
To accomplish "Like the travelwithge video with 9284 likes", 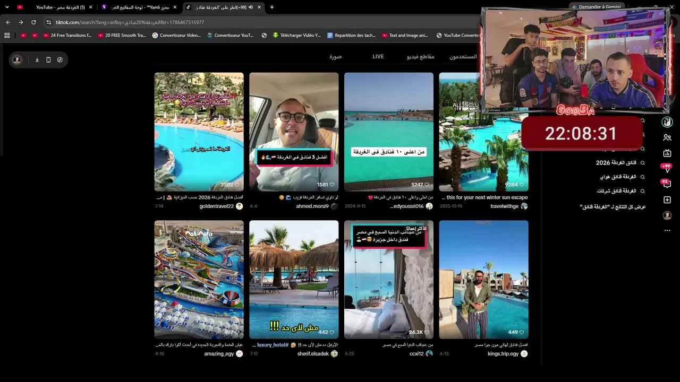I will [522, 185].
